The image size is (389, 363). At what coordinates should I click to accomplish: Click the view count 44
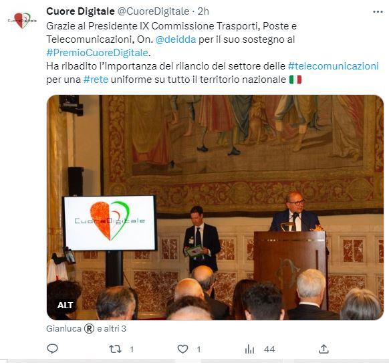tap(269, 350)
